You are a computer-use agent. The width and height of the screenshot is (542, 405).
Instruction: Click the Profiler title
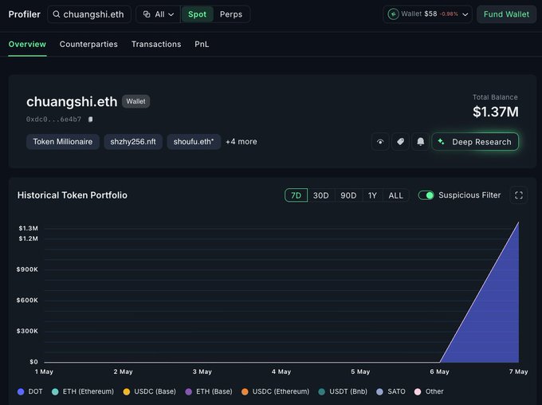(24, 14)
